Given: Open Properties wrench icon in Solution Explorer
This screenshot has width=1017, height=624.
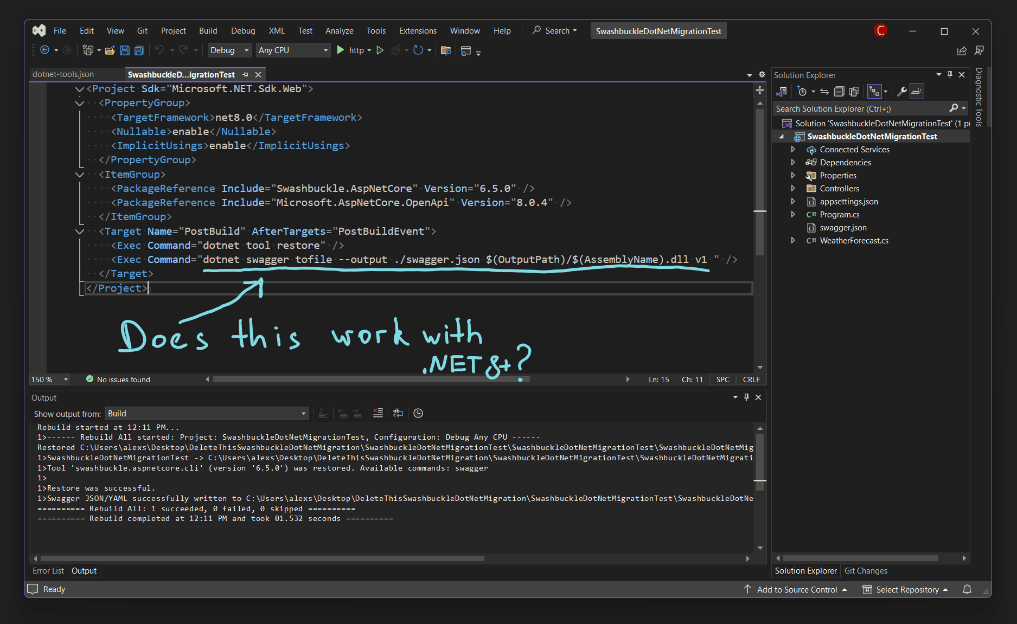Looking at the screenshot, I should click(x=902, y=92).
